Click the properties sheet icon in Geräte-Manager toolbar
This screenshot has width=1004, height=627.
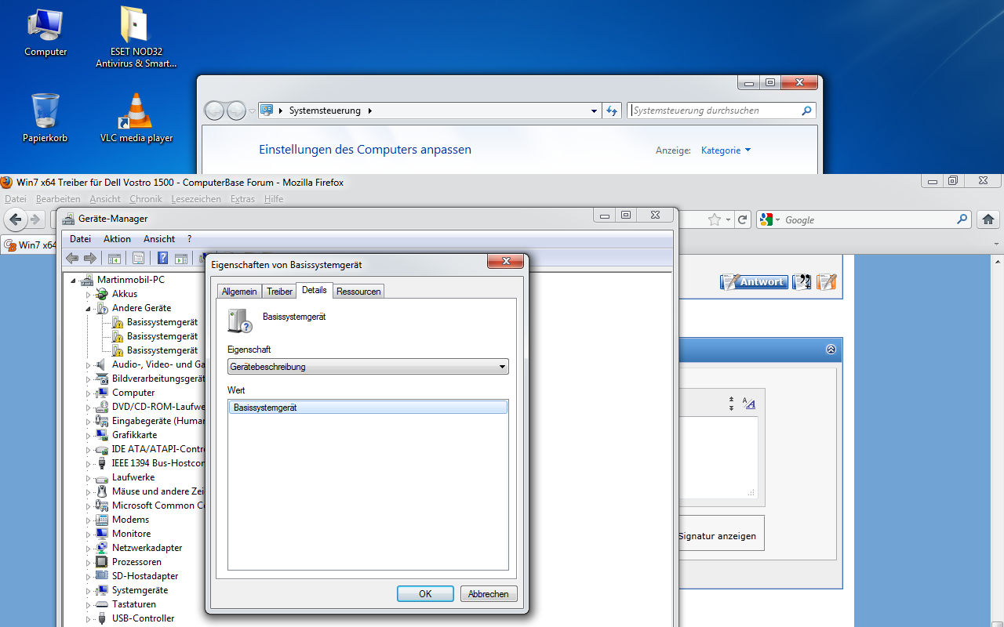pos(139,258)
